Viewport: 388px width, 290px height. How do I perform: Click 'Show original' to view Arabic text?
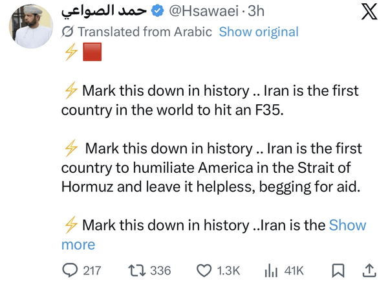pos(259,32)
